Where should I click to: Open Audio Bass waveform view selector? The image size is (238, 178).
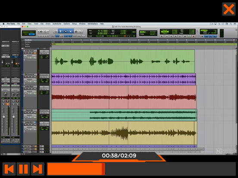click(30, 91)
